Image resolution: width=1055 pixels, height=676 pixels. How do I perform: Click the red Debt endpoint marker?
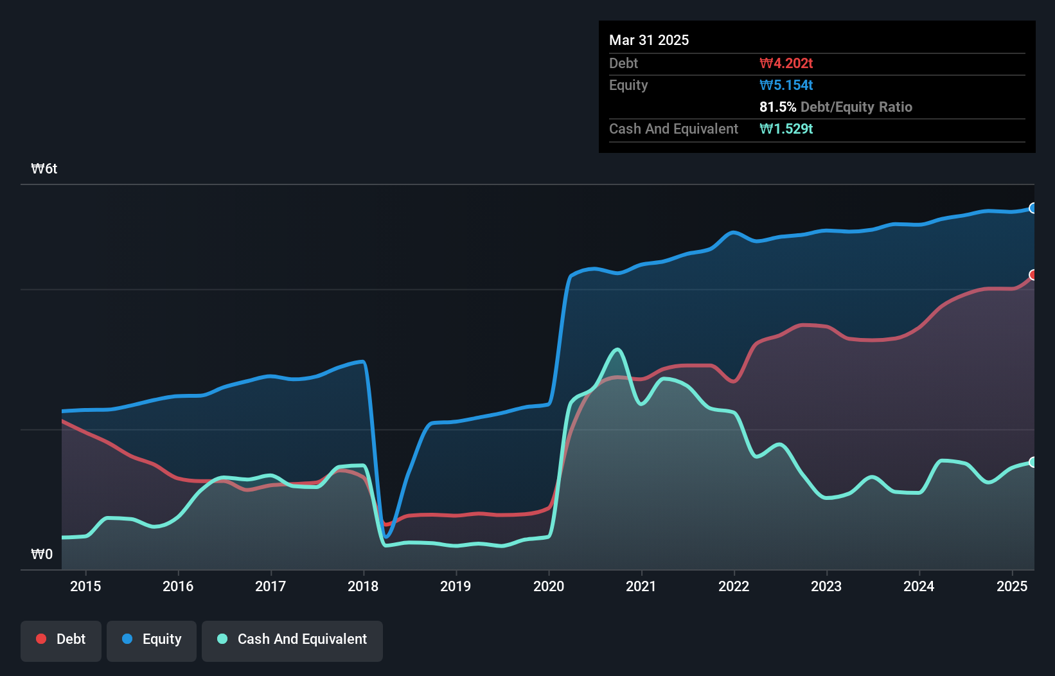[x=1033, y=275]
